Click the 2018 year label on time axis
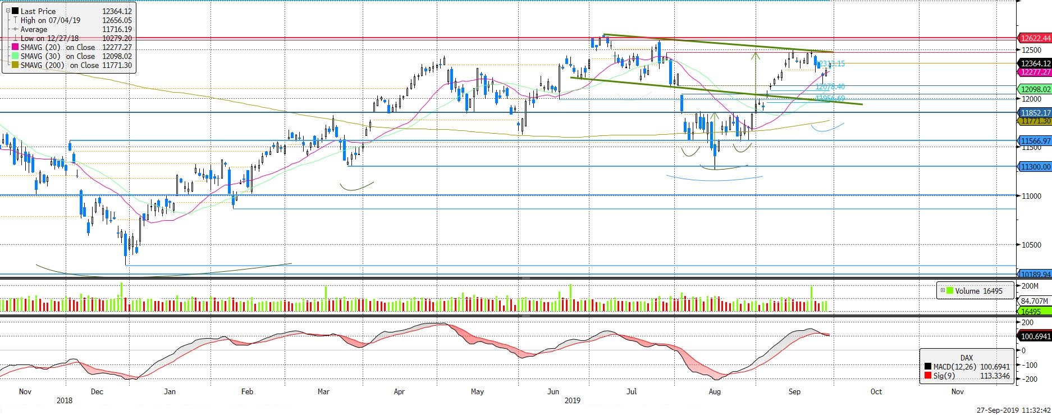The height and width of the screenshot is (415, 1052). (x=65, y=400)
